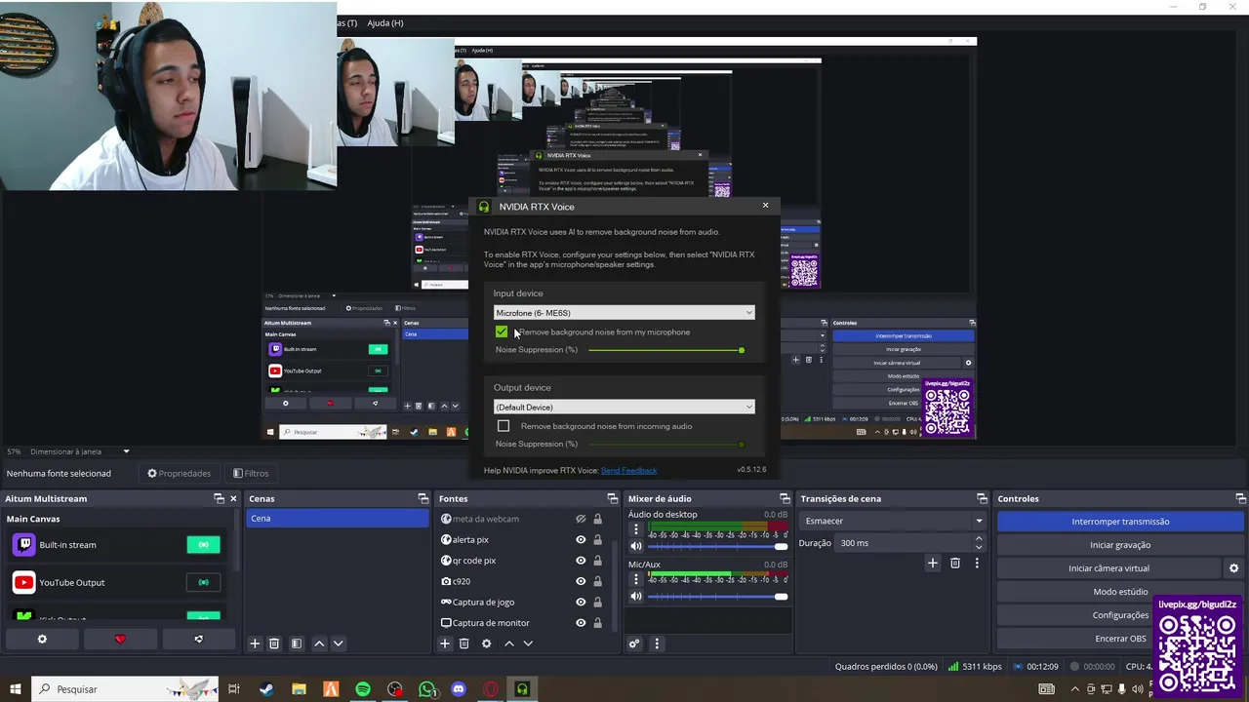
Task: Uncheck Remove background noise from my microphone
Action: [502, 331]
